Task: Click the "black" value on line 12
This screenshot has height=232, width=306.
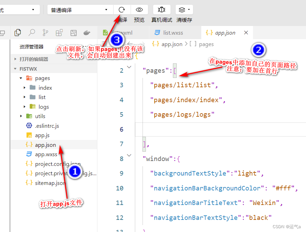Action: point(259,218)
